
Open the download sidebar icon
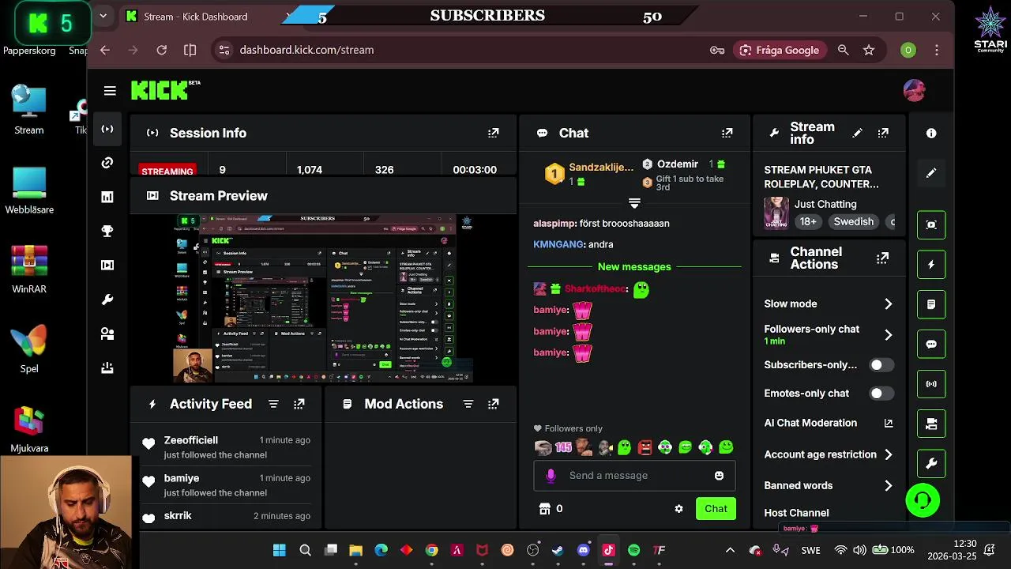coord(107,367)
